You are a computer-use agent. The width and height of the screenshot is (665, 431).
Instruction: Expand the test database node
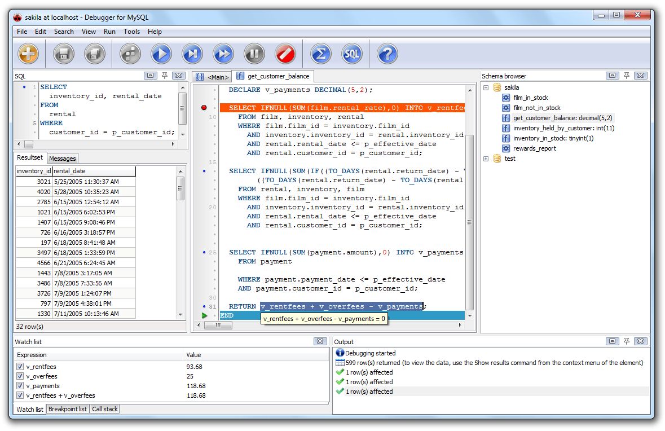(x=486, y=159)
